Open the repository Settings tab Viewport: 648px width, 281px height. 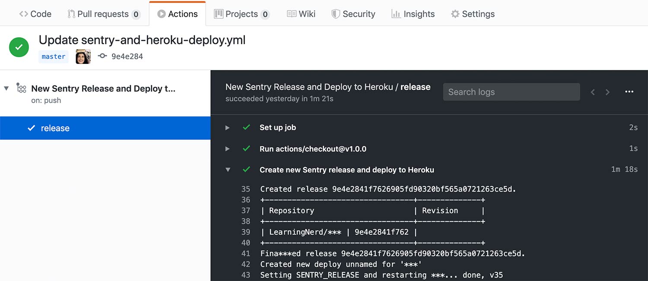[473, 14]
